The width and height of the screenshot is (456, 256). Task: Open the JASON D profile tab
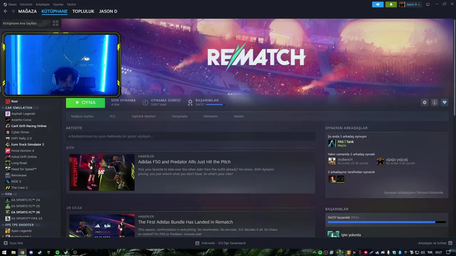(108, 11)
